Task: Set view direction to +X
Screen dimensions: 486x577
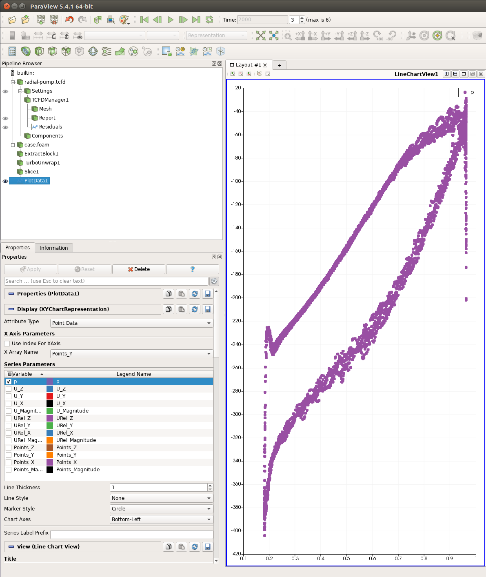Action: pyautogui.click(x=300, y=36)
